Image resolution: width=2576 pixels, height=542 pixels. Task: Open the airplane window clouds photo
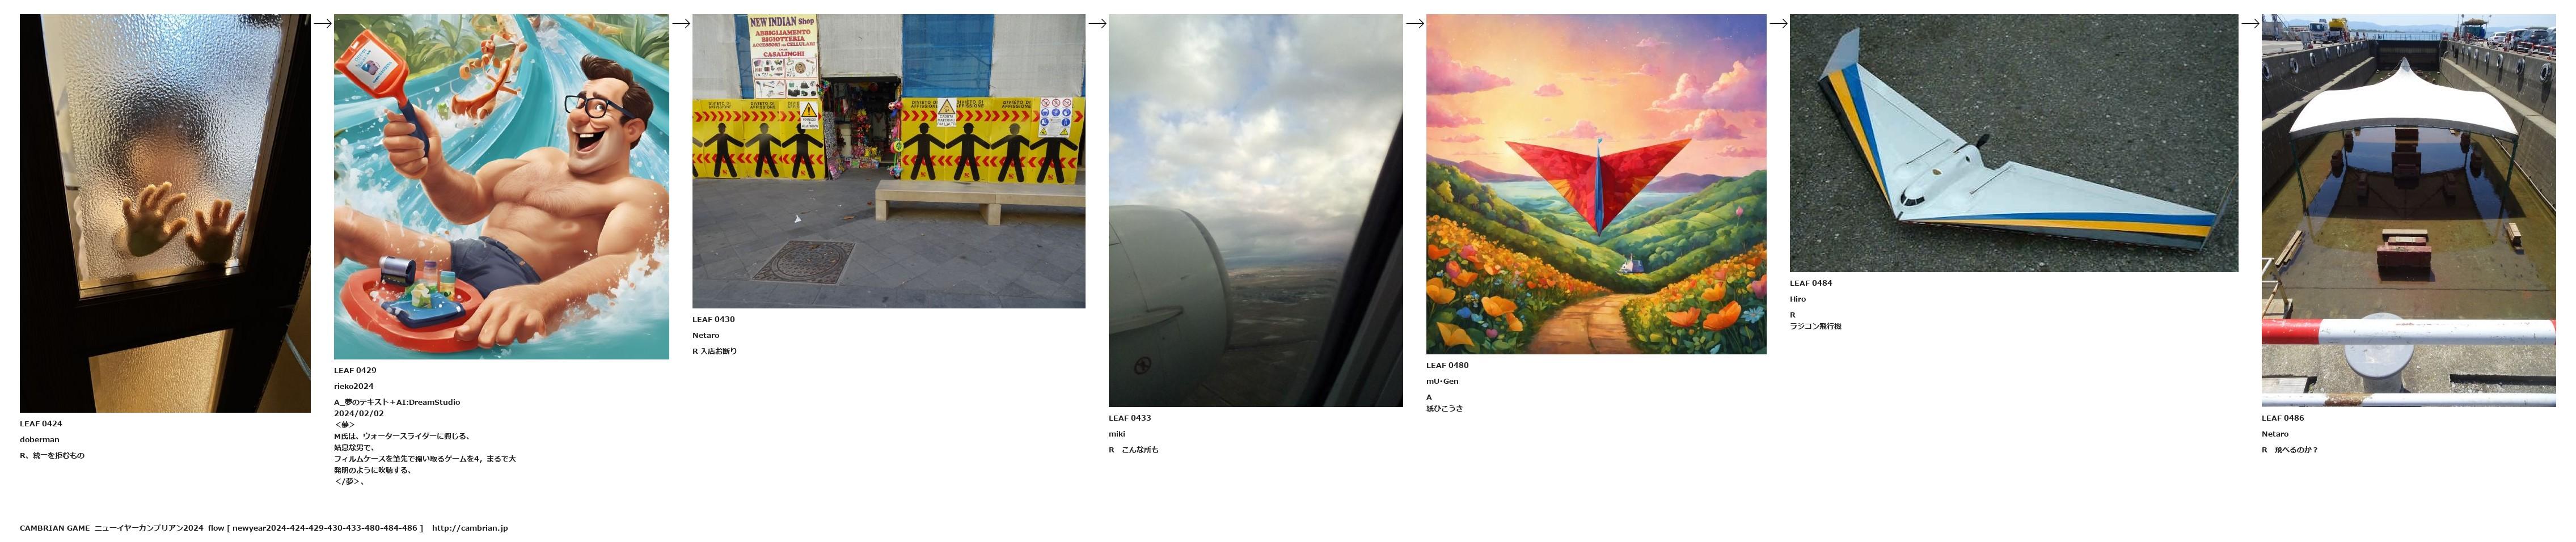click(1255, 210)
